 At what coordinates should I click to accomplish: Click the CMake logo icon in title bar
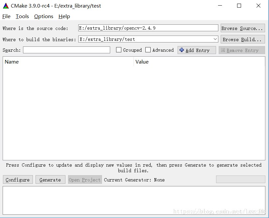tap(6, 6)
